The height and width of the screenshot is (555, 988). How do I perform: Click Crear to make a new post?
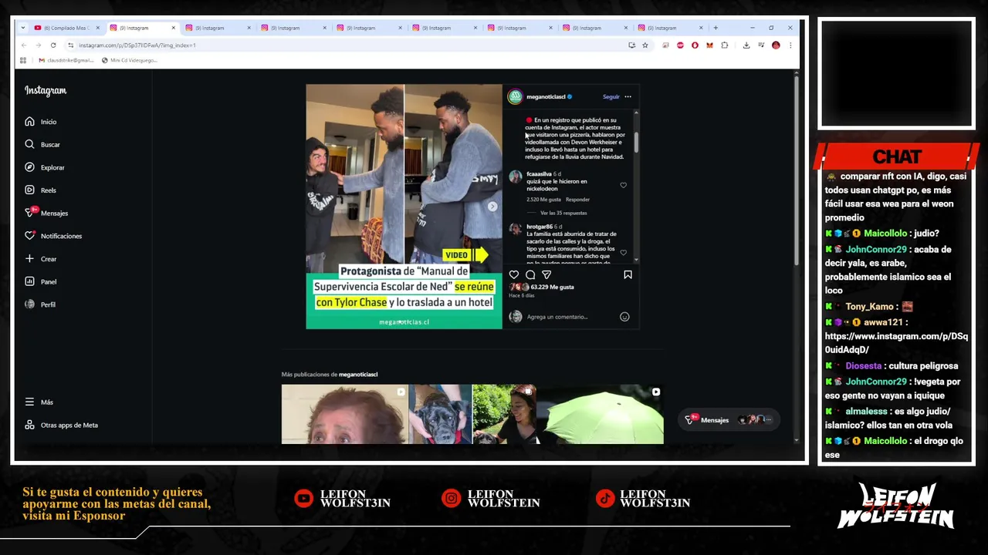(41, 259)
